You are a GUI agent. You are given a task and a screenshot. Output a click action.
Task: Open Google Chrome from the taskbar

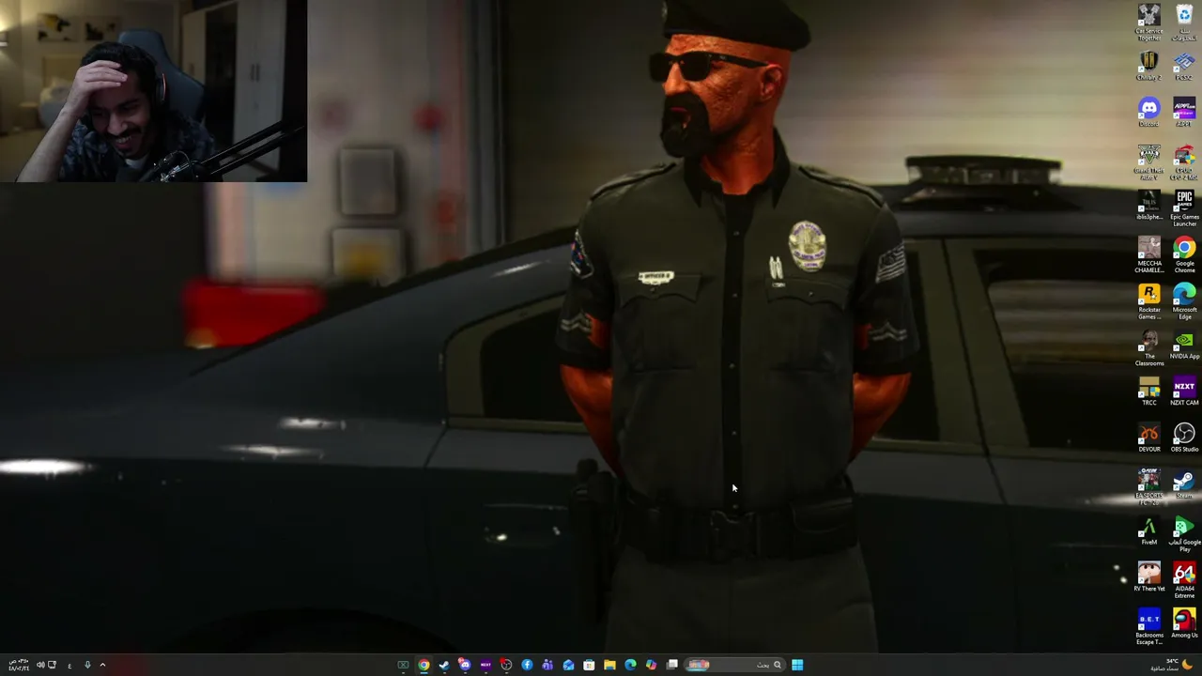pyautogui.click(x=424, y=665)
